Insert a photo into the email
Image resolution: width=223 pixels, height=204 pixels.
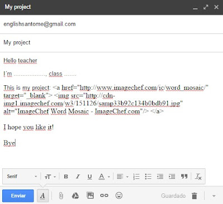(x=90, y=196)
